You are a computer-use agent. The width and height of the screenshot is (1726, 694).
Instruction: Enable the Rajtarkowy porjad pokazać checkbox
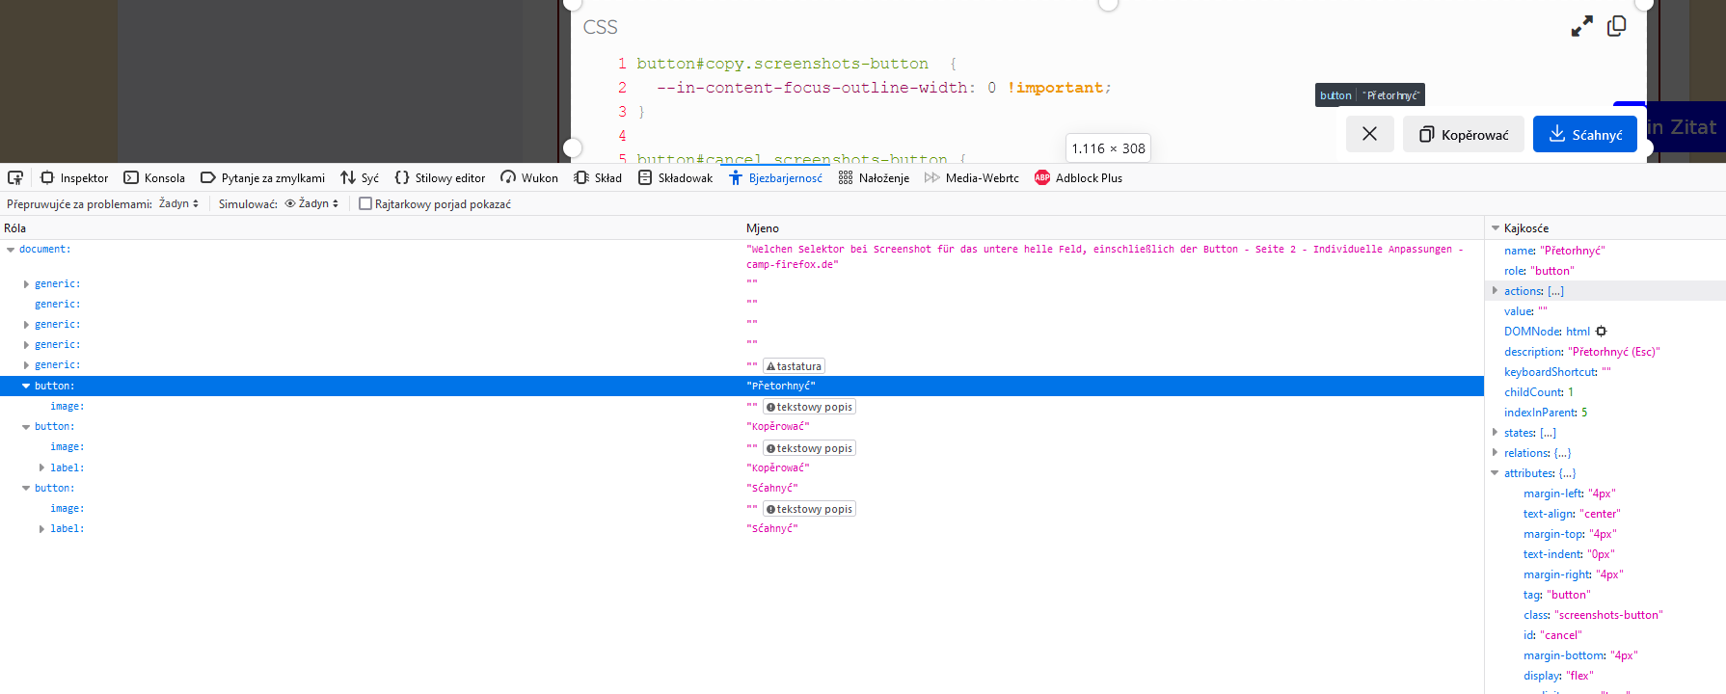click(365, 204)
